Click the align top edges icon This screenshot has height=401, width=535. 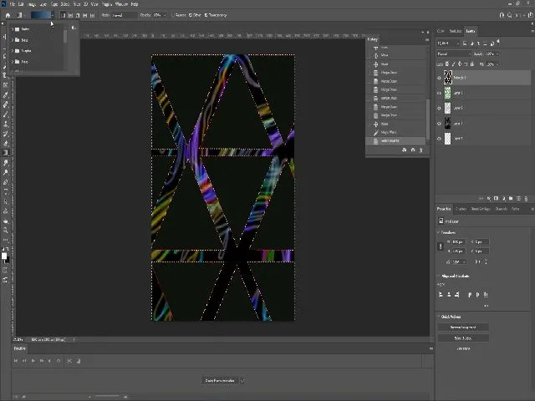[x=470, y=295]
